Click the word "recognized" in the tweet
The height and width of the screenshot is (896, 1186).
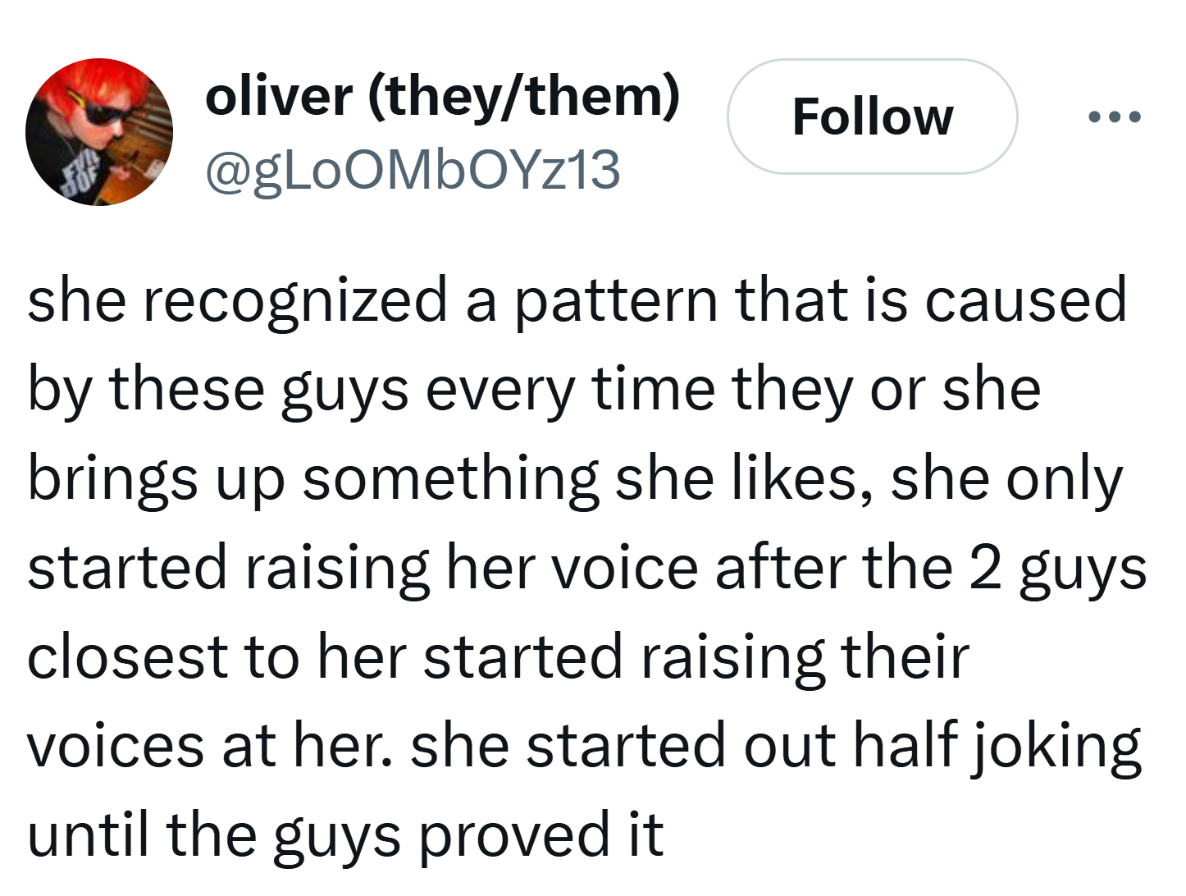(295, 300)
